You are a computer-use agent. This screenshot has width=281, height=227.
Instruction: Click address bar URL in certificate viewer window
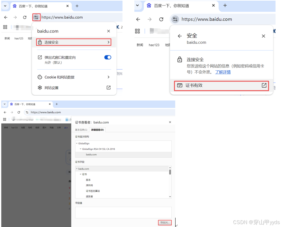pyautogui.click(x=46, y=112)
